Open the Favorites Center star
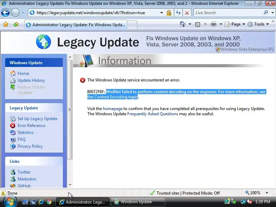The height and width of the screenshot is (207, 276). tap(6, 24)
